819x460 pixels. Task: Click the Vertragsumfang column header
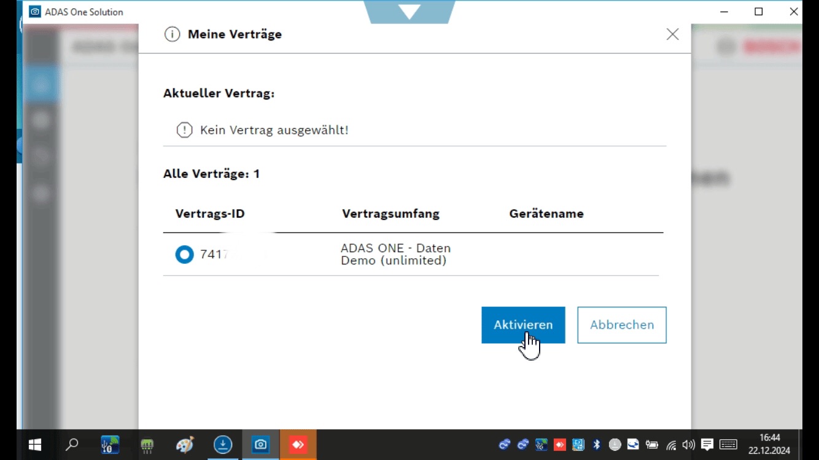tap(390, 214)
